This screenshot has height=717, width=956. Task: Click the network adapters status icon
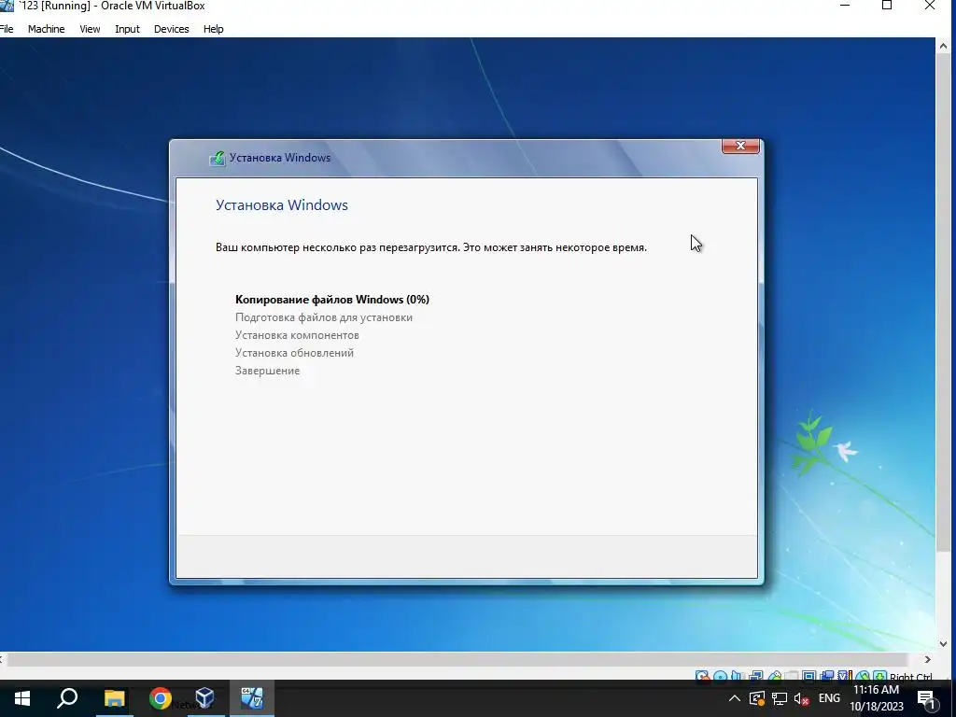(x=756, y=676)
